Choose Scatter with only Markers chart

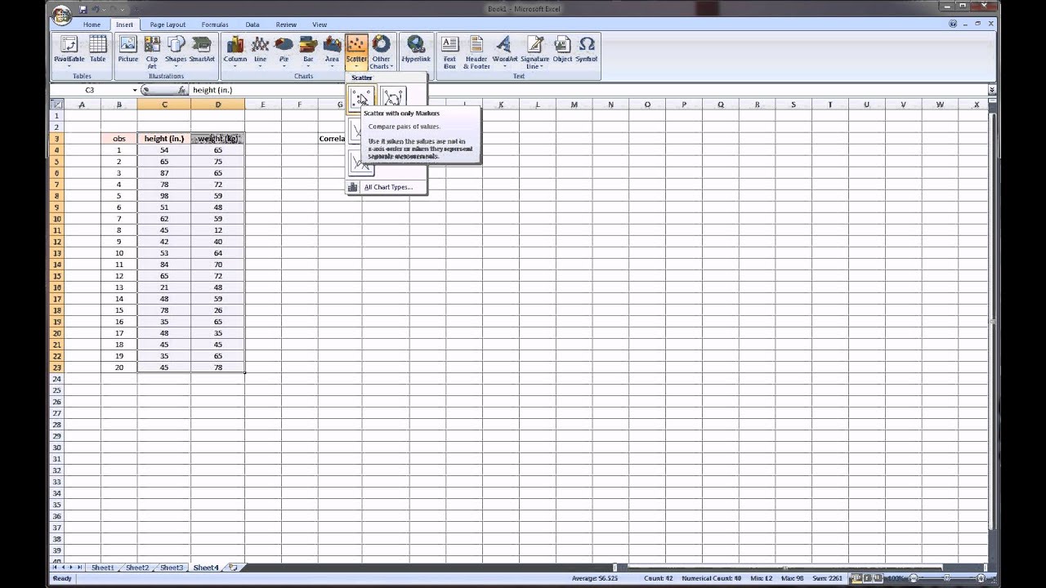coord(361,99)
